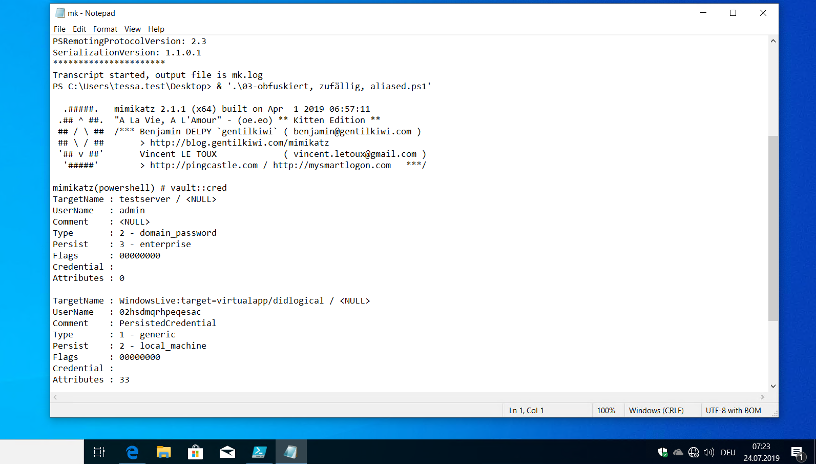This screenshot has width=816, height=464.
Task: Click the vertical scrollbar thumb
Action: pyautogui.click(x=773, y=228)
